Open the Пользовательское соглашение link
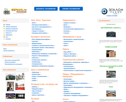The height and width of the screenshot is (102, 126). pyautogui.click(x=13, y=64)
